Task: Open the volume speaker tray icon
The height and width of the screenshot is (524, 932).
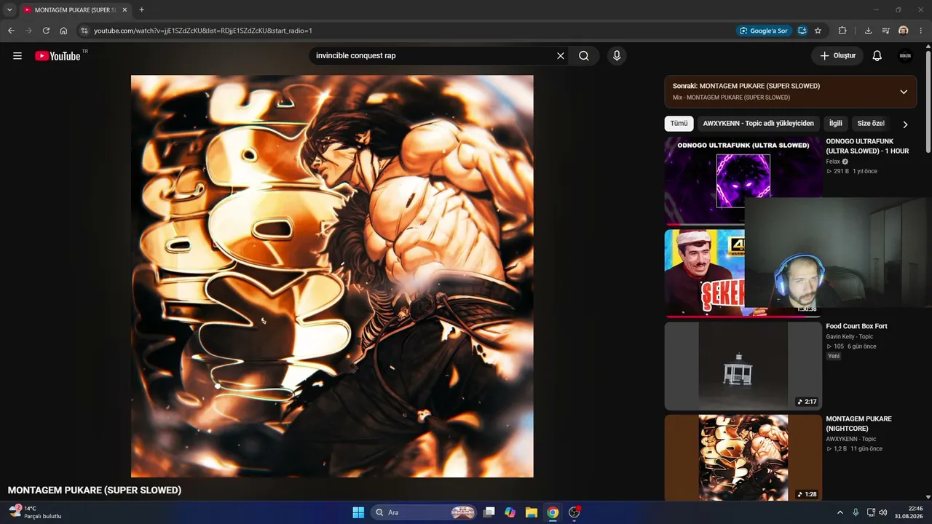Action: tap(883, 512)
